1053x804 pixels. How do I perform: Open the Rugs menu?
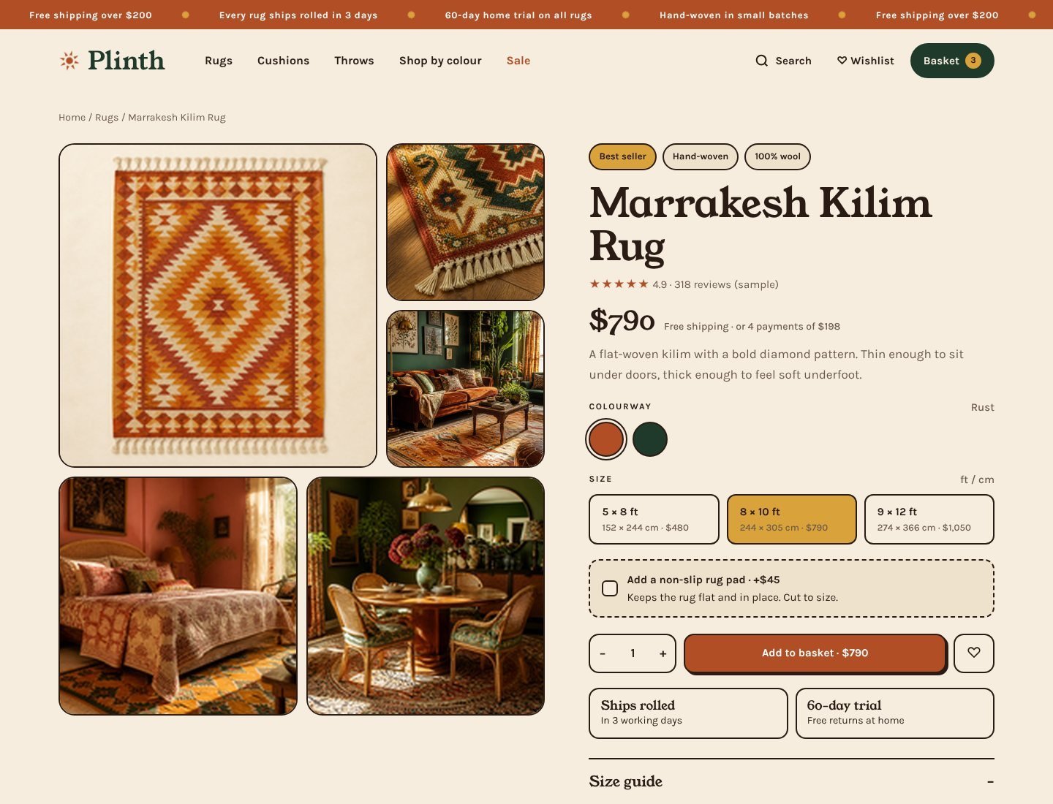(x=219, y=61)
